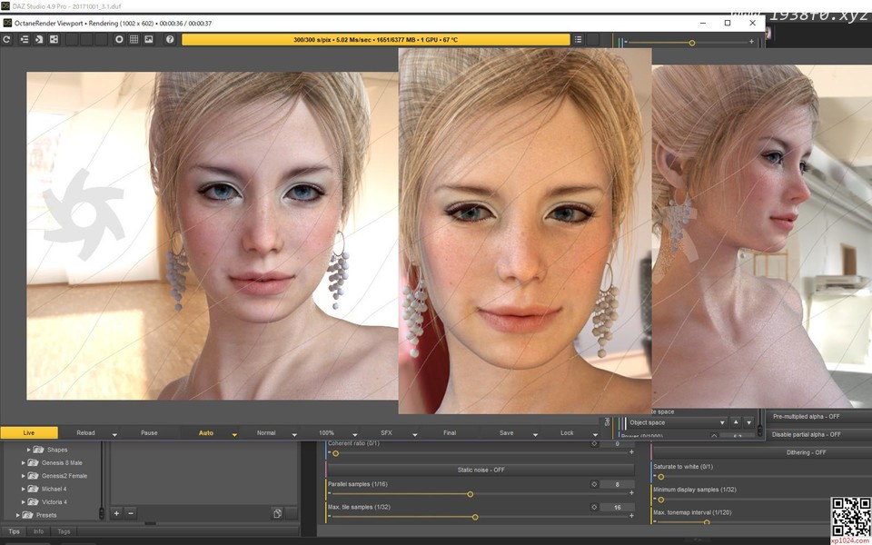Click the help question mark icon
Image resolution: width=872 pixels, height=545 pixels.
pyautogui.click(x=170, y=40)
